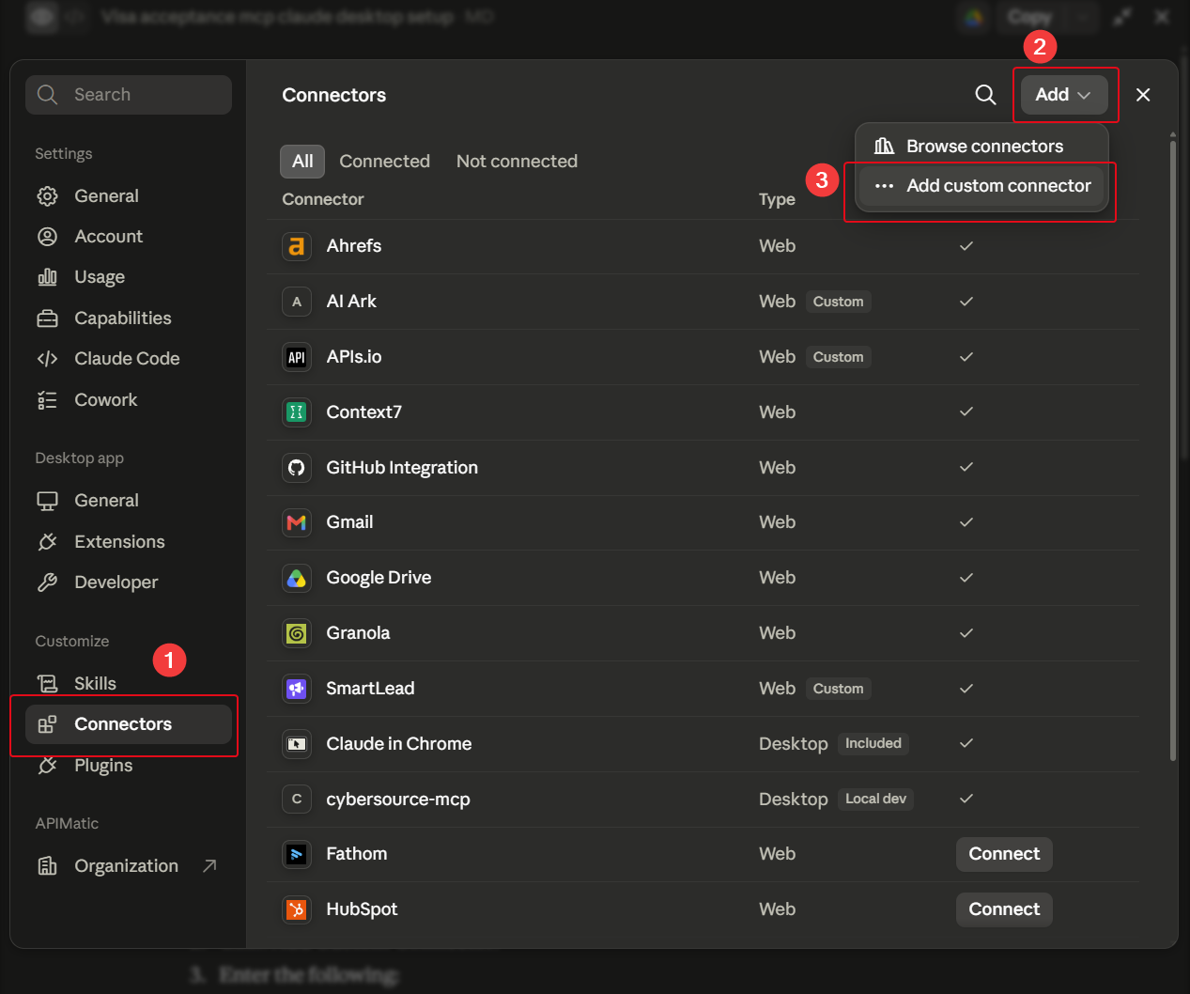This screenshot has width=1190, height=994.
Task: Select the Google Drive row name
Action: 379,578
